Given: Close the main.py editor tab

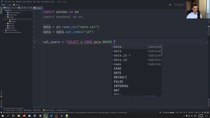Looking at the screenshot, I should pyautogui.click(x=42, y=8).
